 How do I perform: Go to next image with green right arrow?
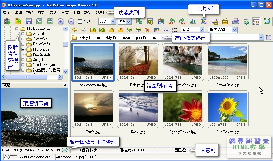[50, 21]
